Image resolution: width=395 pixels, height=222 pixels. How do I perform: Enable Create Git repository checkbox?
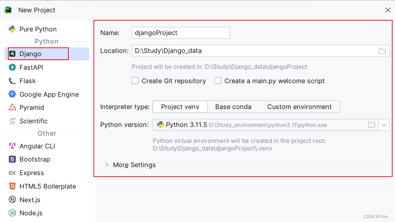(x=135, y=81)
